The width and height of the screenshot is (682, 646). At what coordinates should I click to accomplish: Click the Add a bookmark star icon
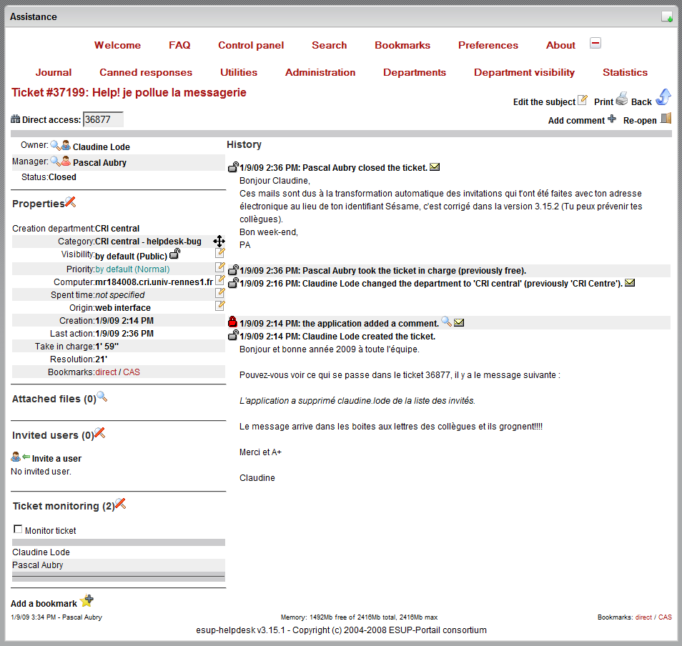87,601
